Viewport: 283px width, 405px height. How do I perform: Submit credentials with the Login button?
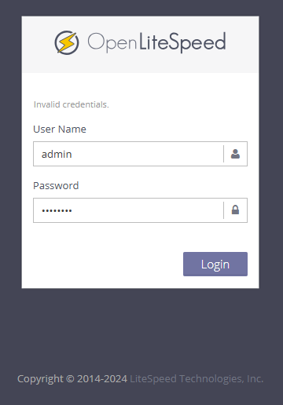click(x=215, y=264)
